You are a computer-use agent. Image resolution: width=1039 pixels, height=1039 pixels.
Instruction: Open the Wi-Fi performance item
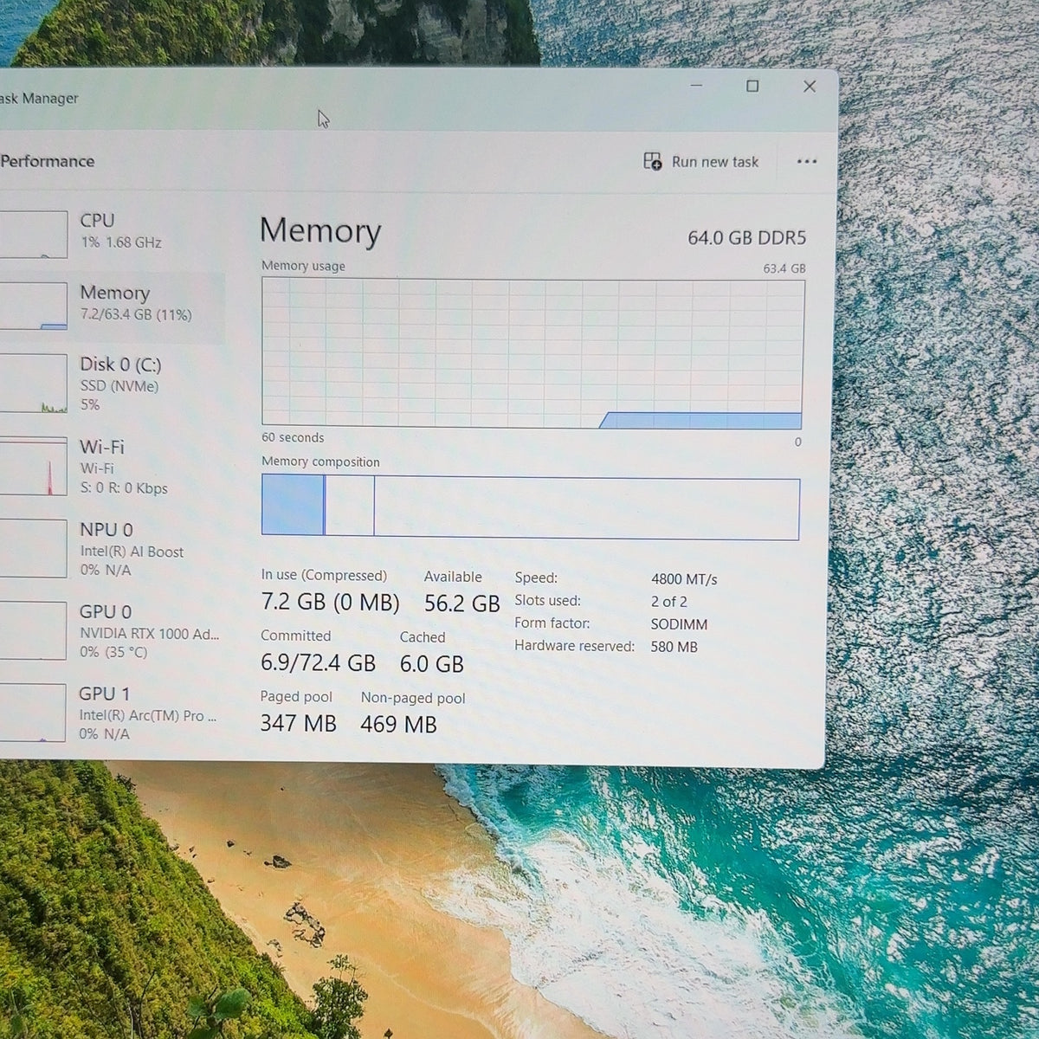point(111,467)
